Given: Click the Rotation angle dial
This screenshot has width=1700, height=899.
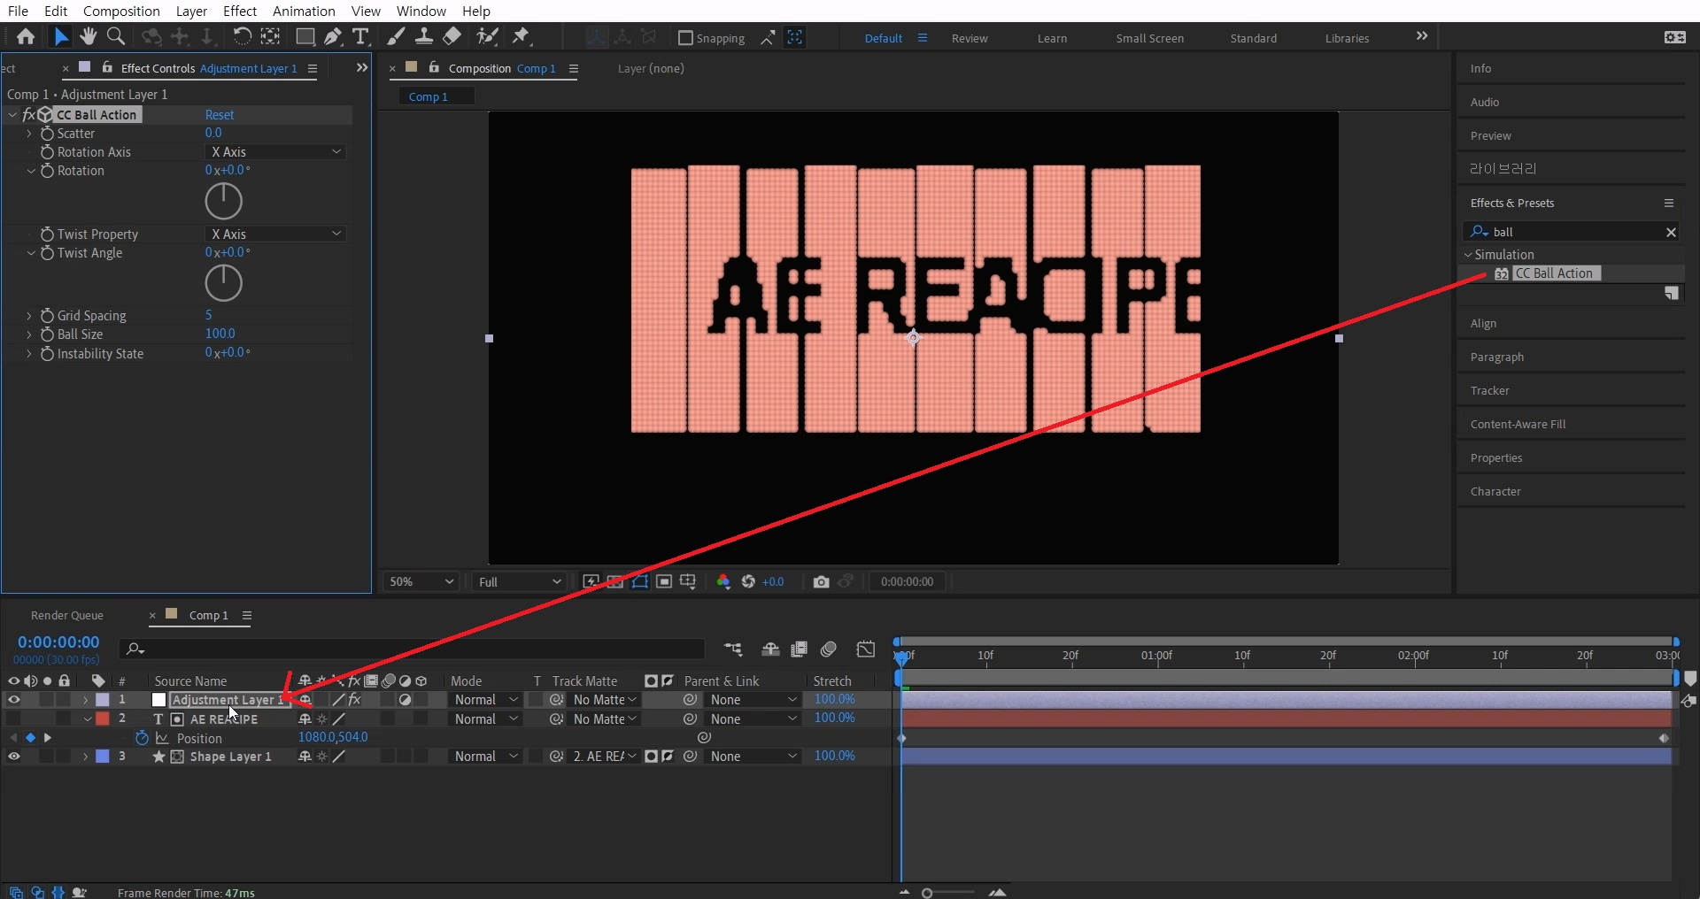Looking at the screenshot, I should point(223,202).
